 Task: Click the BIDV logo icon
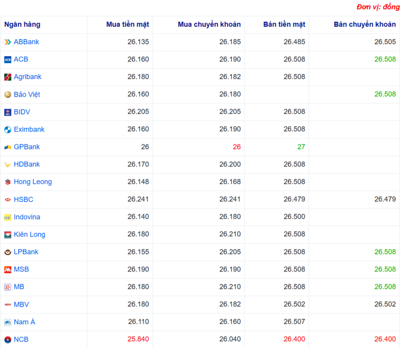tap(8, 112)
